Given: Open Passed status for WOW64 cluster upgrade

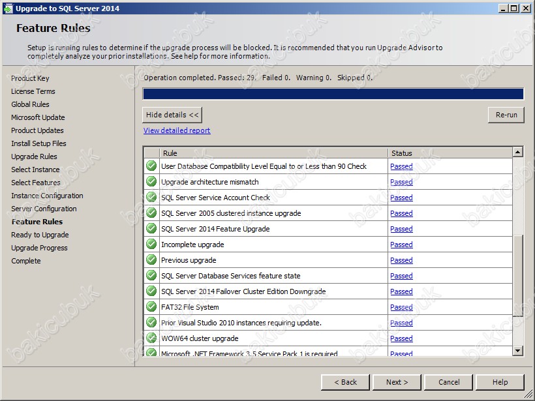Looking at the screenshot, I should click(401, 338).
